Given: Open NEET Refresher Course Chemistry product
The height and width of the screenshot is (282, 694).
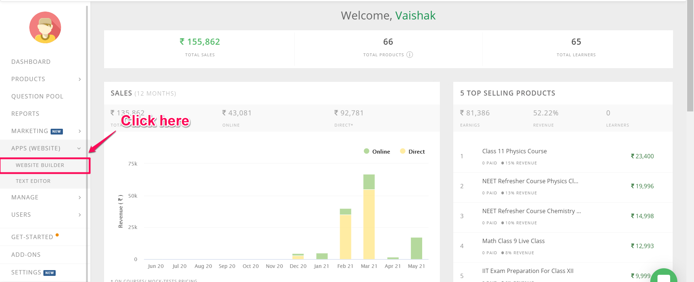Looking at the screenshot, I should 532,211.
